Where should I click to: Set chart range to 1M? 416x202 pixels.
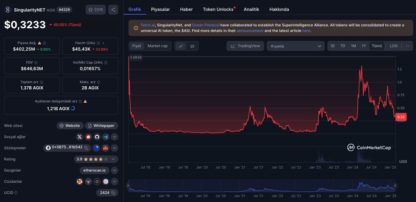pos(353,46)
